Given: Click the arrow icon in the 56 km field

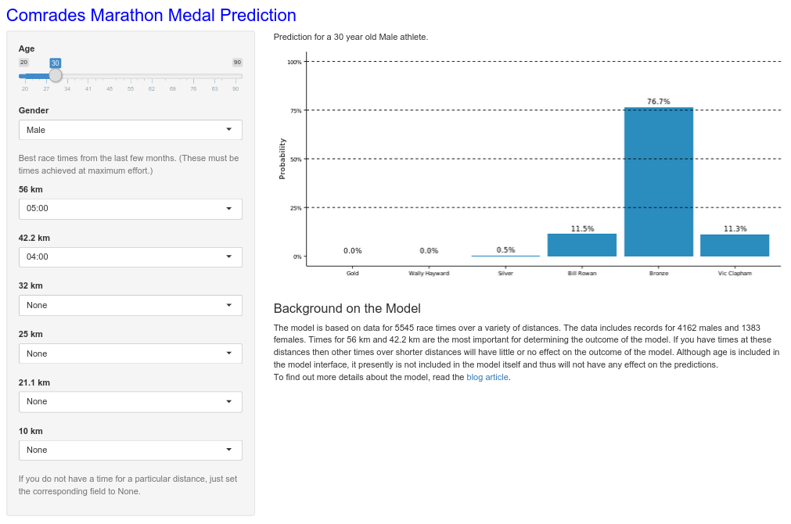Looking at the screenshot, I should coord(229,209).
